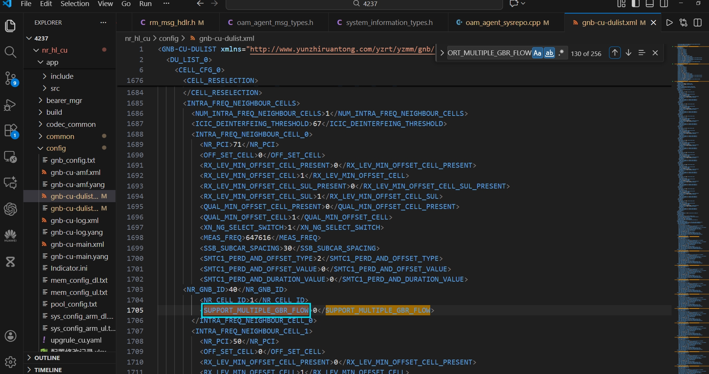
Task: Go to previous find match
Action: 615,53
